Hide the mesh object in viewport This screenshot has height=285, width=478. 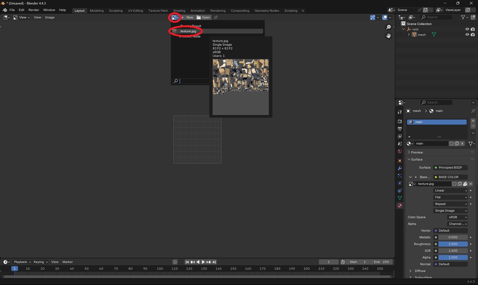coord(467,35)
